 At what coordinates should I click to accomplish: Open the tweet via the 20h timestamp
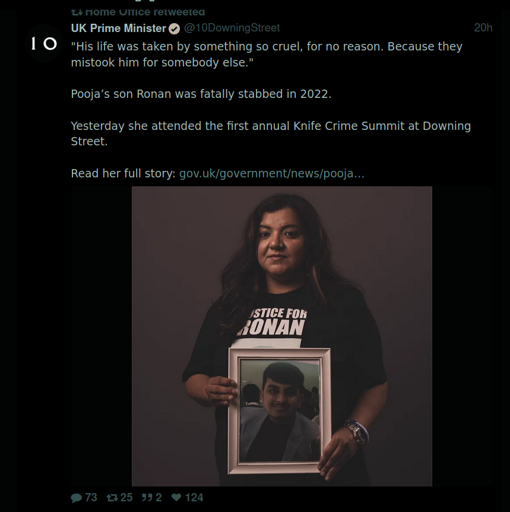point(483,28)
